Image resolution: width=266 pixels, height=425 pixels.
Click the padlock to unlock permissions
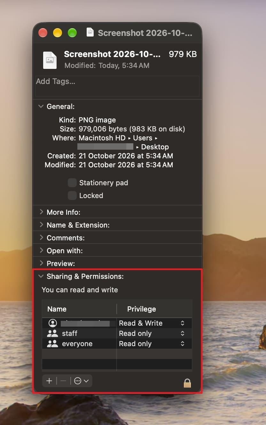(187, 383)
